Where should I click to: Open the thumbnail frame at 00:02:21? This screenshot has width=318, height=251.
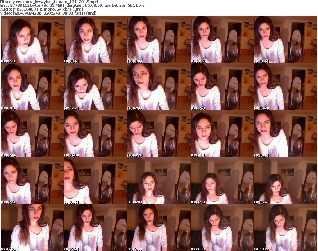(96, 86)
